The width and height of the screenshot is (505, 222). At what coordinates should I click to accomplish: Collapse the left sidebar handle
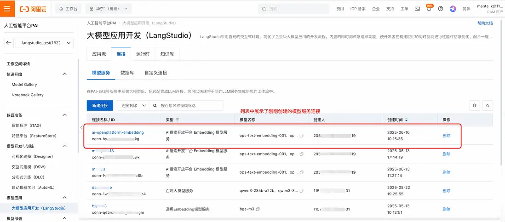coord(81,127)
